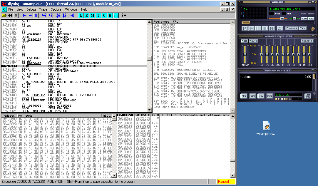The width and height of the screenshot is (318, 186).
Task: Open the equalizer PRESETS menu
Action: (x=307, y=41)
